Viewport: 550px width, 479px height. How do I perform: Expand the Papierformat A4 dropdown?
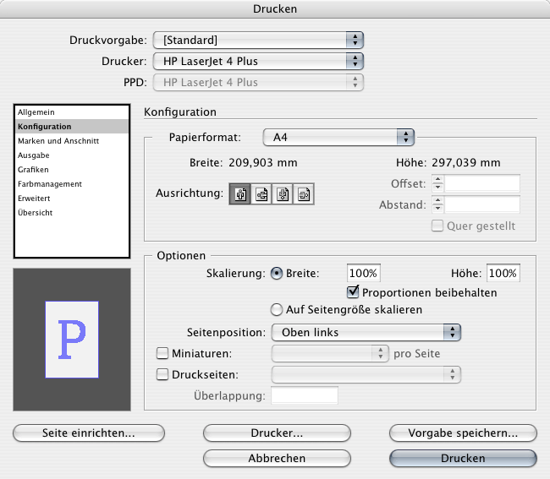point(338,137)
